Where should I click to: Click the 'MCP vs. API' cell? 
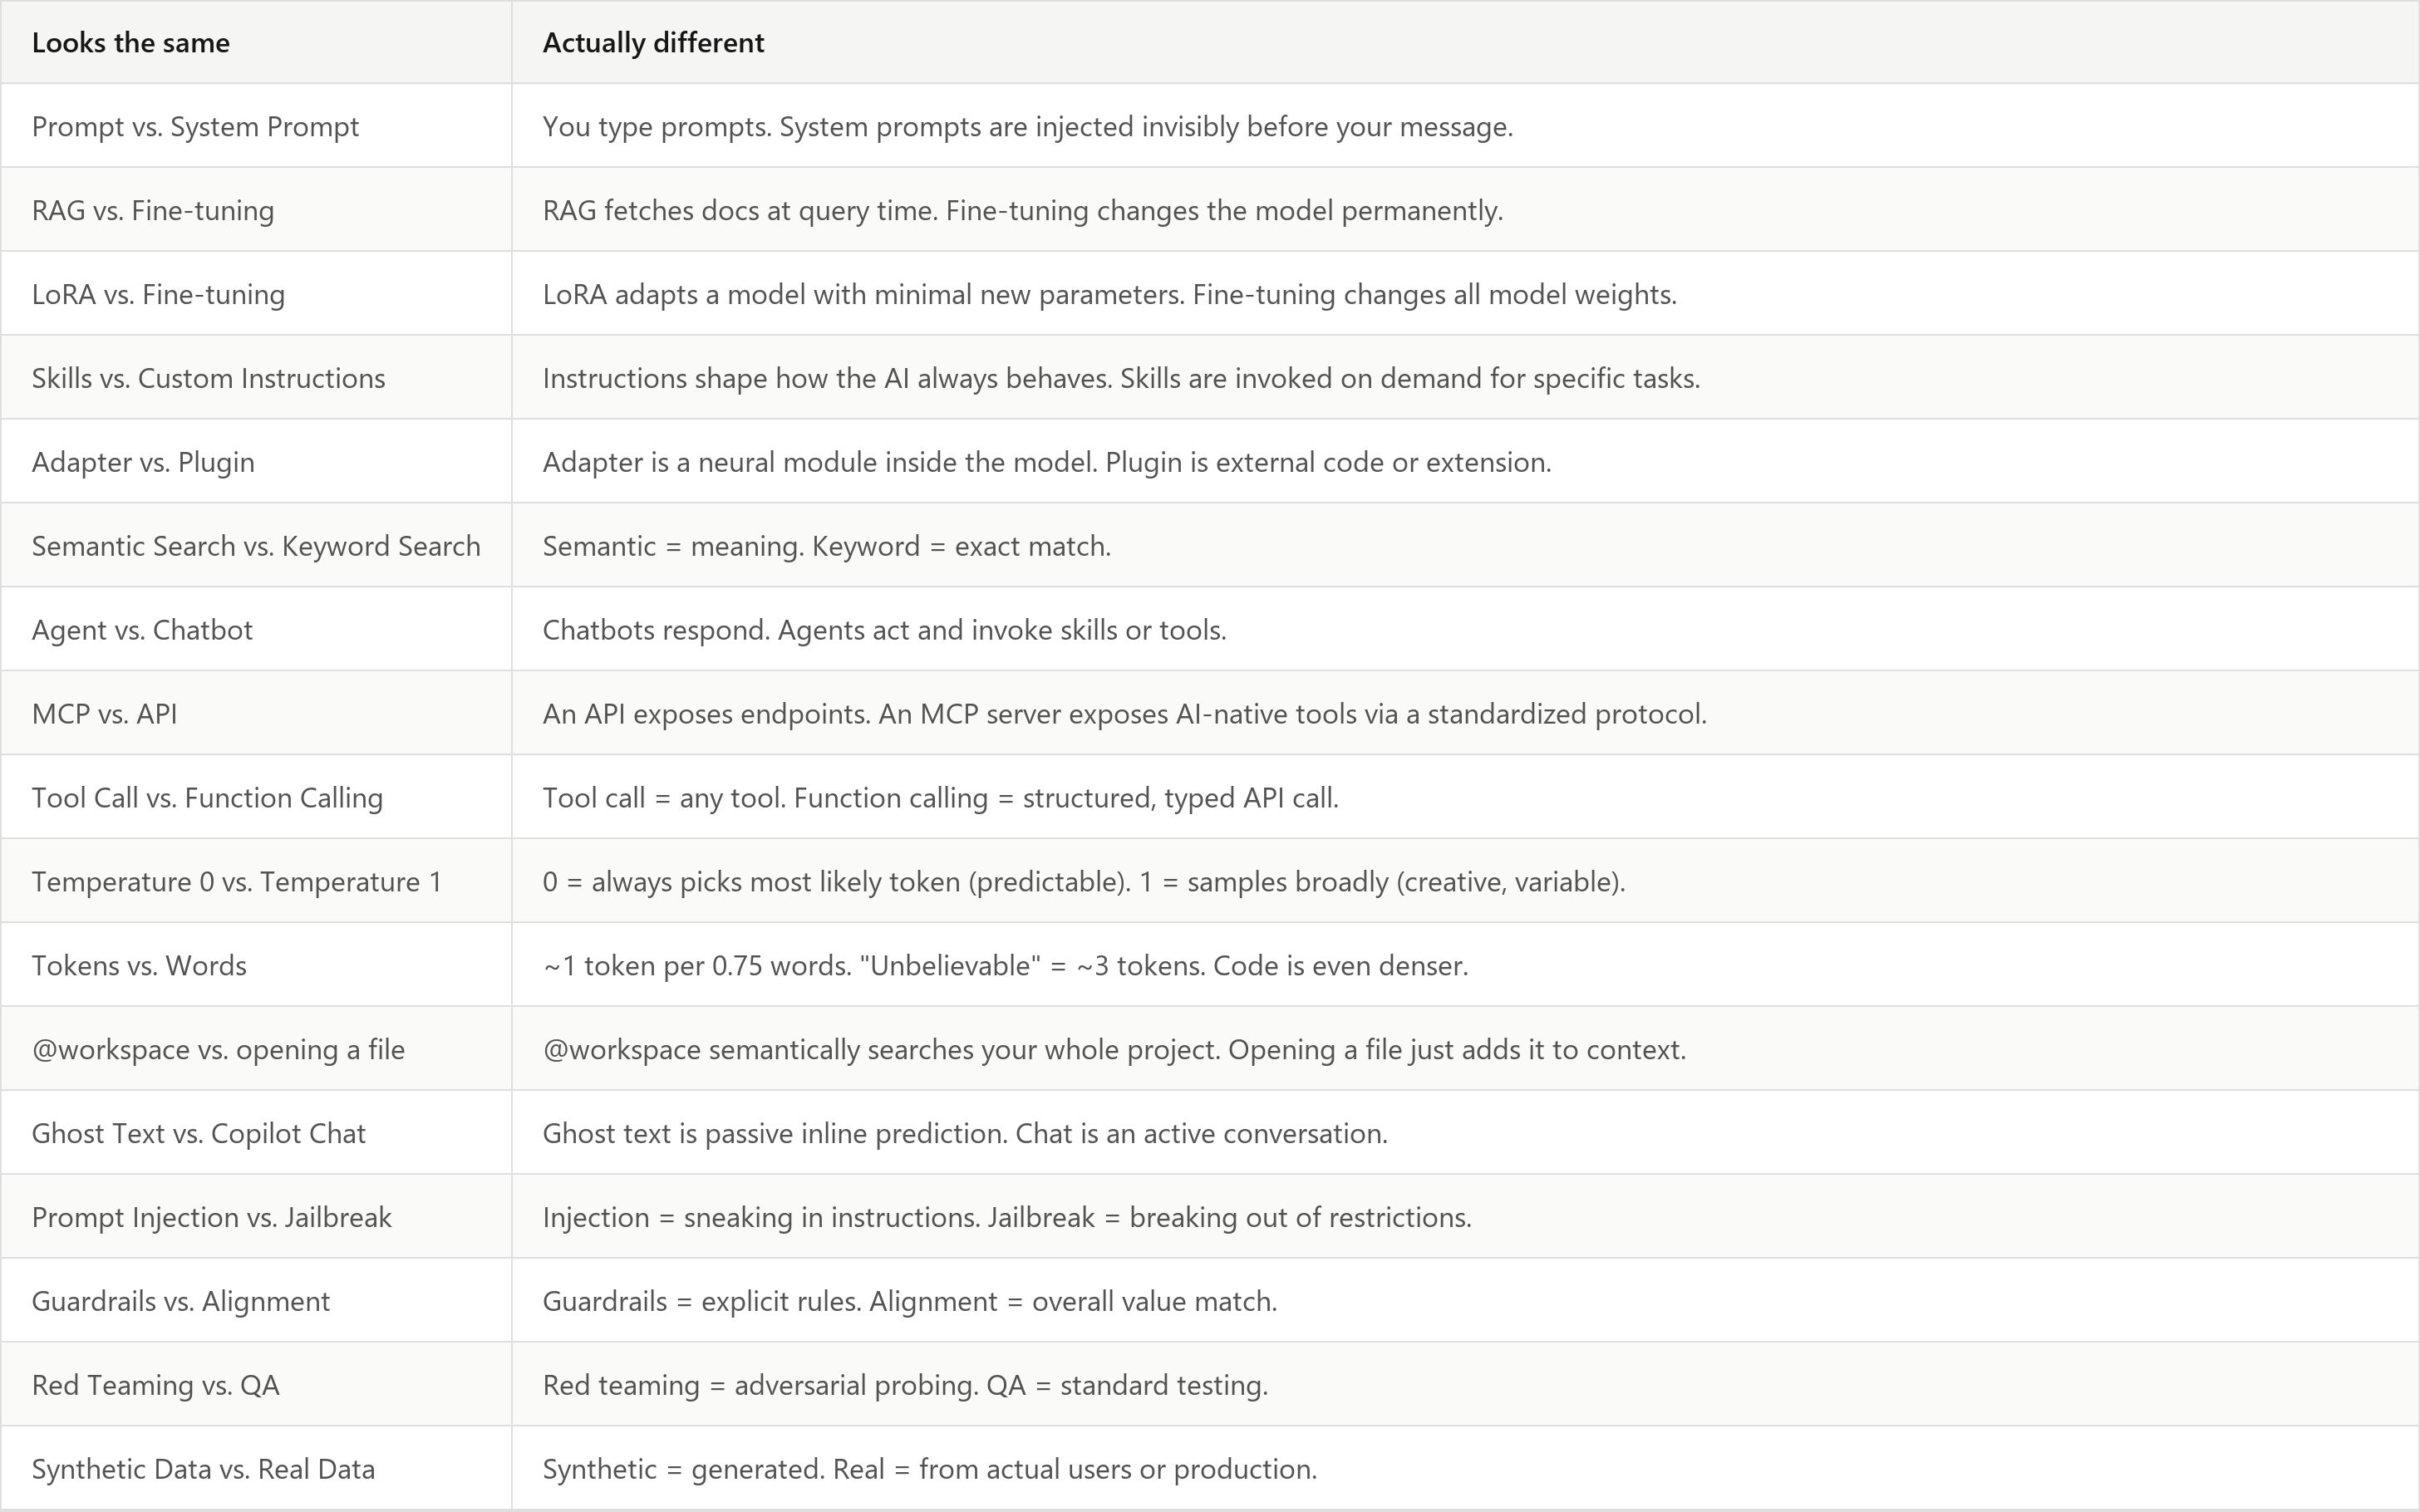click(256, 714)
